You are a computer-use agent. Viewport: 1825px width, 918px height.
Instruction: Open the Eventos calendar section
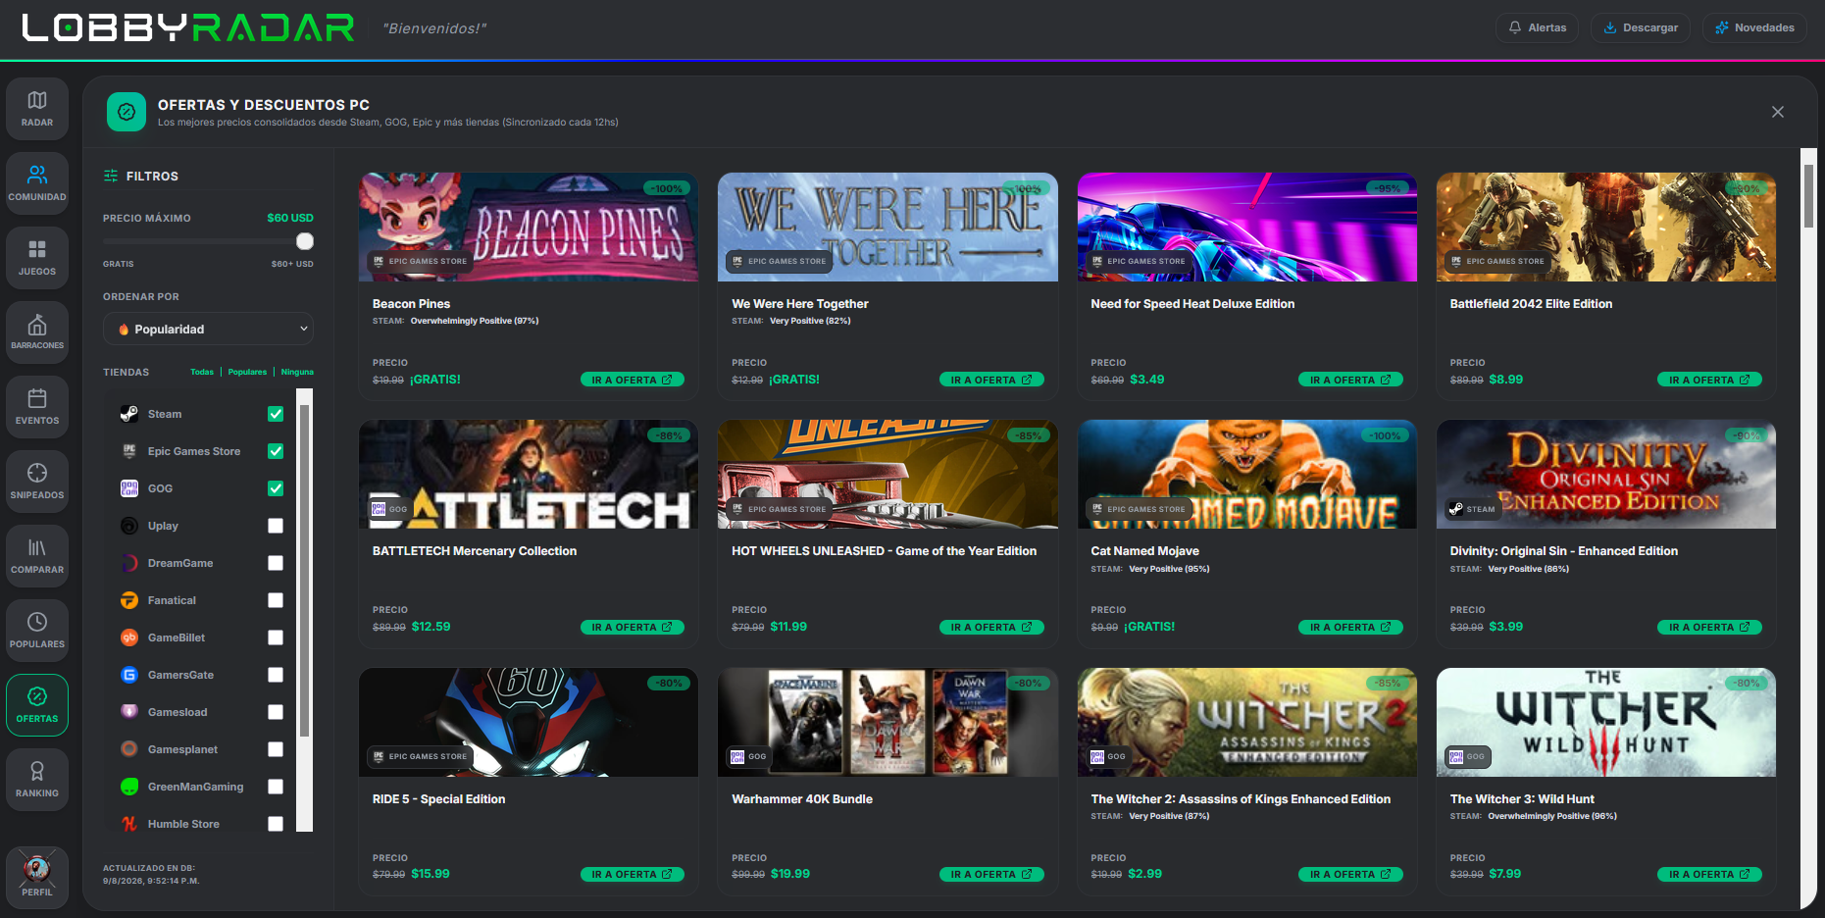pos(37,407)
